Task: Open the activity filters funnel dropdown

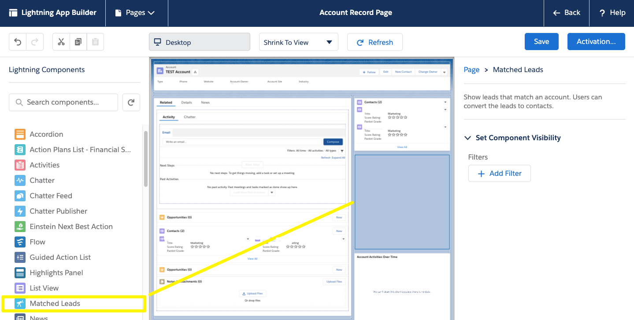Action: pyautogui.click(x=342, y=151)
